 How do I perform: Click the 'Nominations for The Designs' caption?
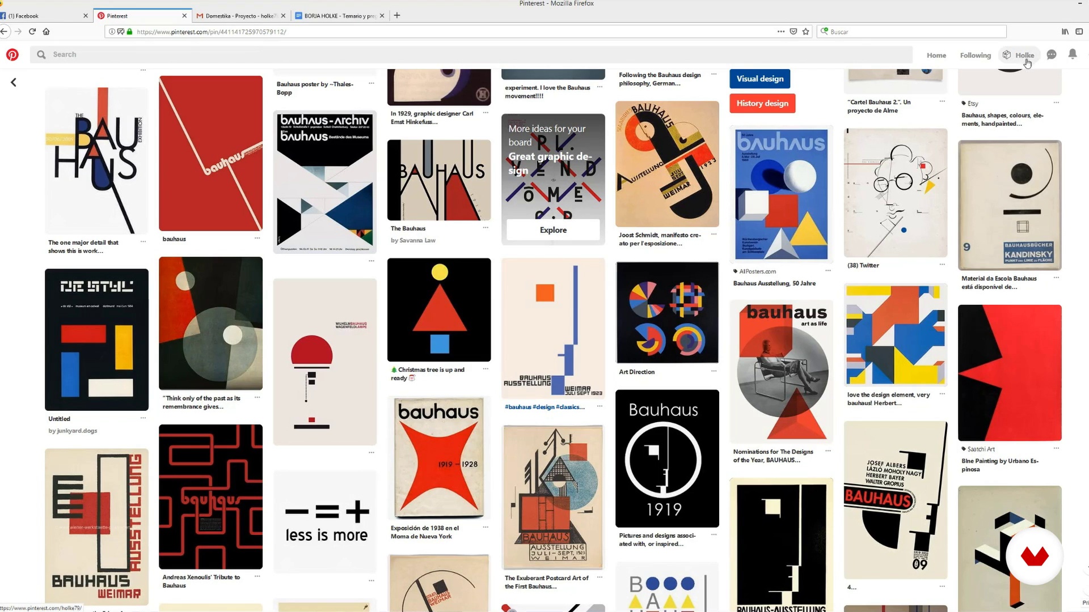pyautogui.click(x=773, y=456)
